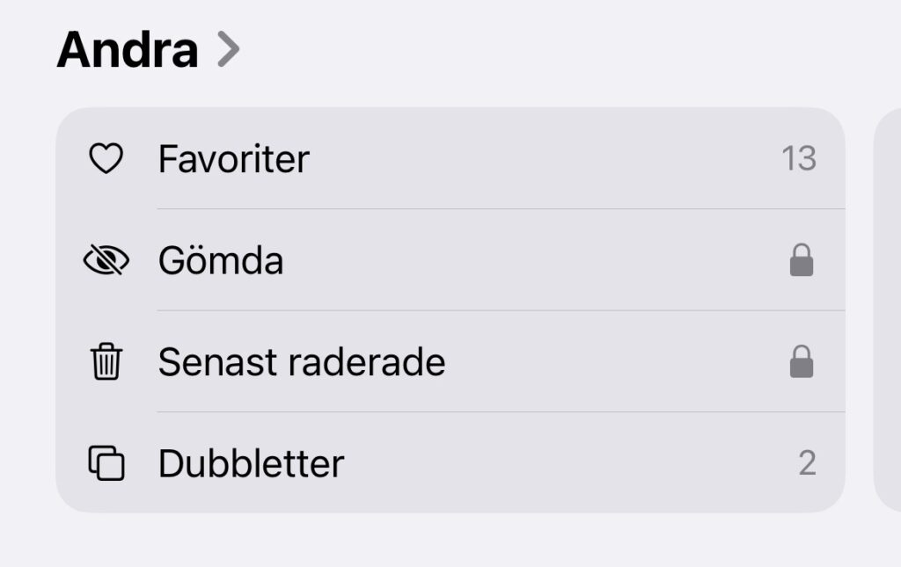Tap the partially visible card at right edge
901x567 pixels.
point(888,308)
